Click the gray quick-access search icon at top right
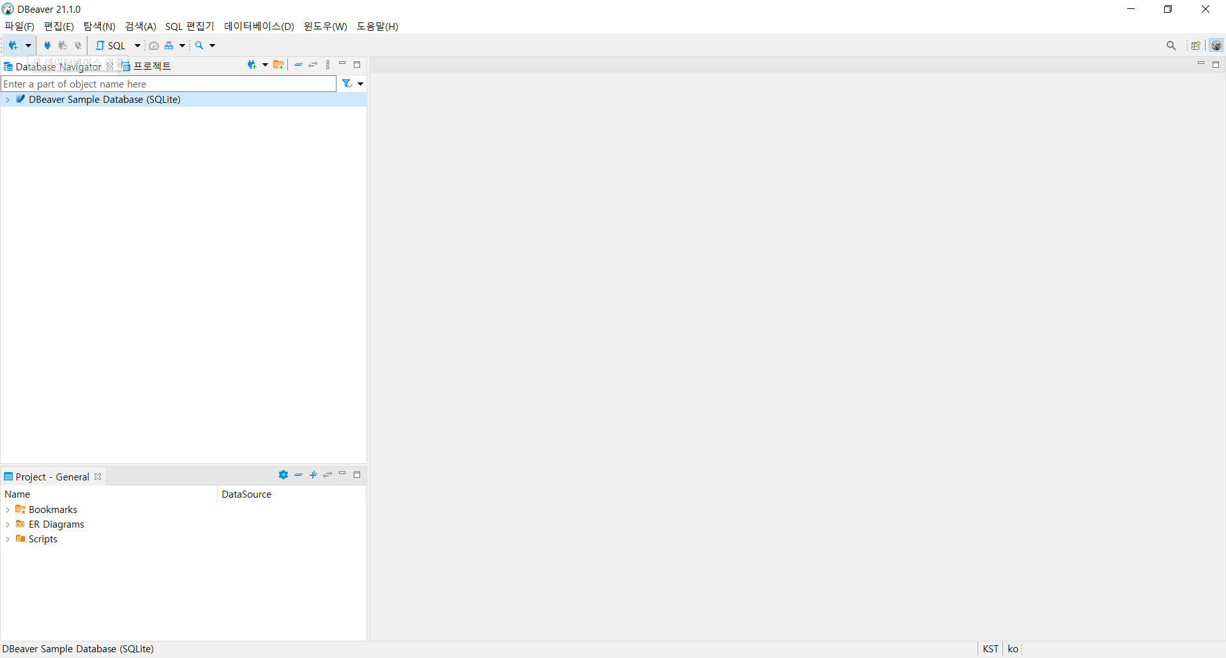The height and width of the screenshot is (658, 1226). click(1171, 45)
